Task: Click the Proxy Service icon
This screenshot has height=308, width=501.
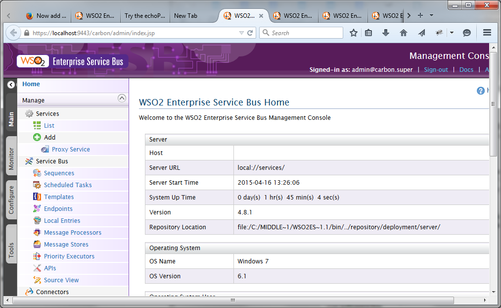Action: tap(45, 150)
